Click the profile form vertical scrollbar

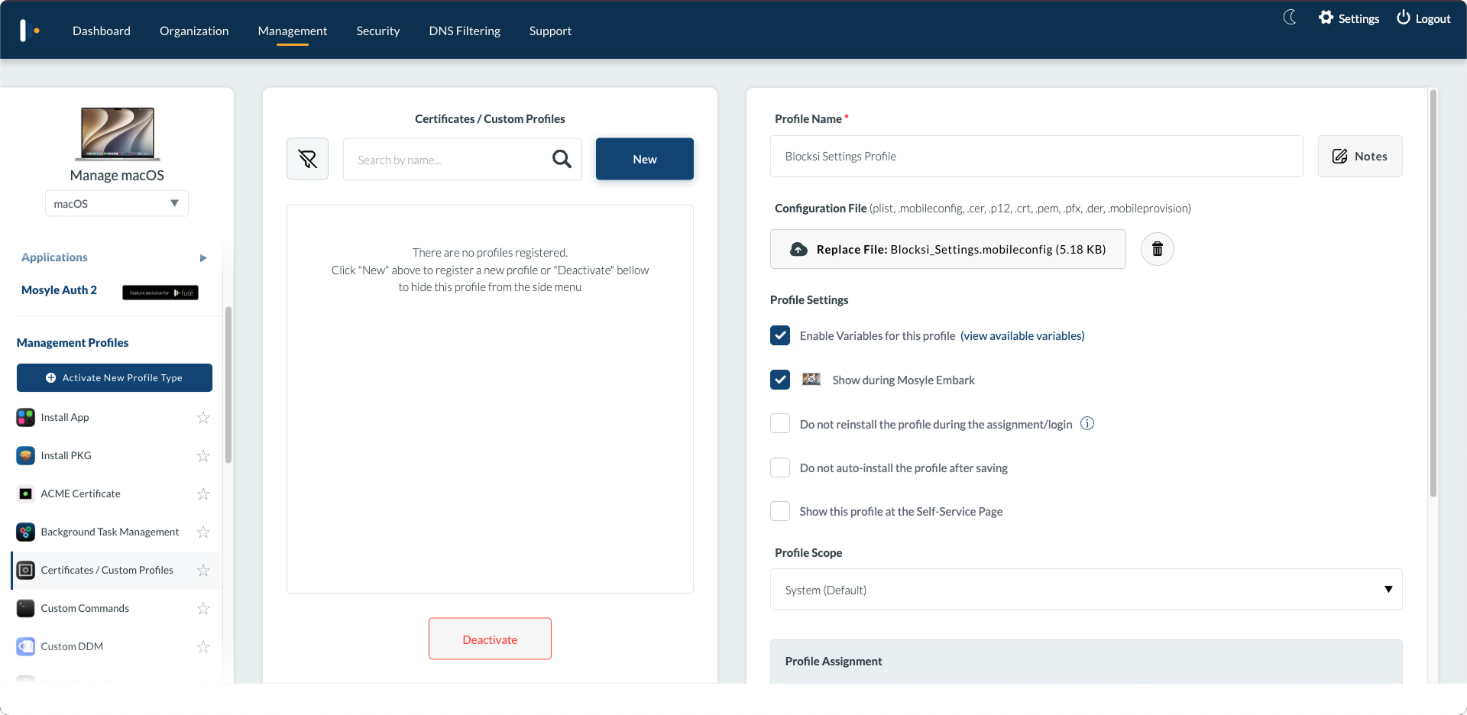click(1433, 293)
